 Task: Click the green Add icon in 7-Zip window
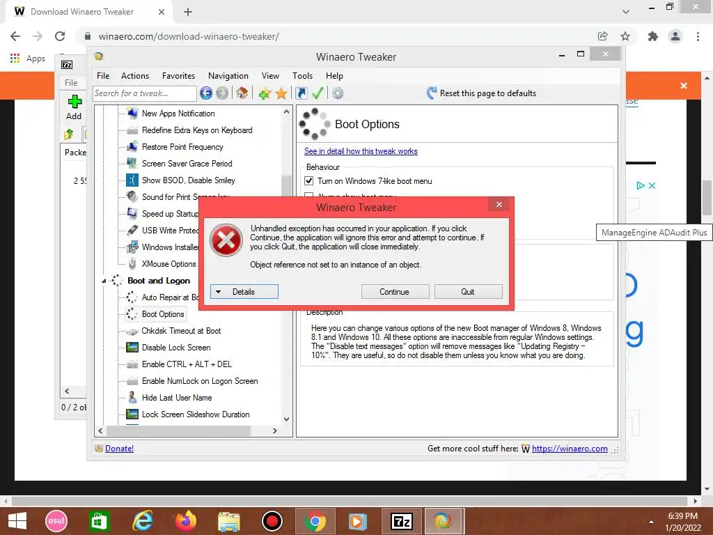coord(74,102)
